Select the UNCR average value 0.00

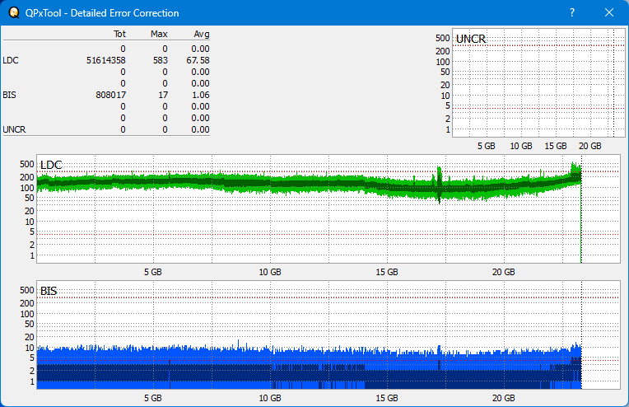[x=201, y=129]
